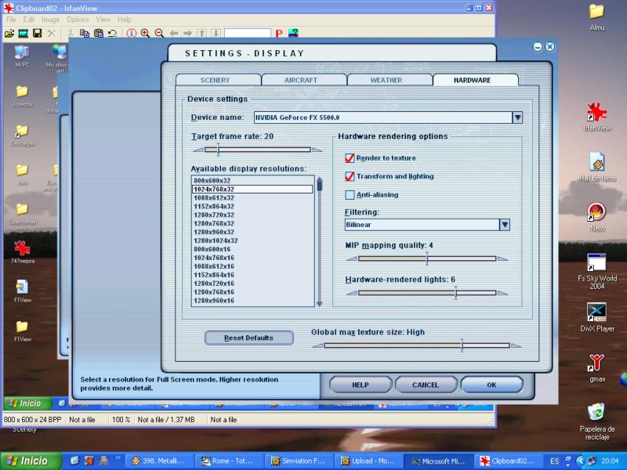The height and width of the screenshot is (470, 627).
Task: Uncheck Transform and lighting
Action: pyautogui.click(x=350, y=176)
